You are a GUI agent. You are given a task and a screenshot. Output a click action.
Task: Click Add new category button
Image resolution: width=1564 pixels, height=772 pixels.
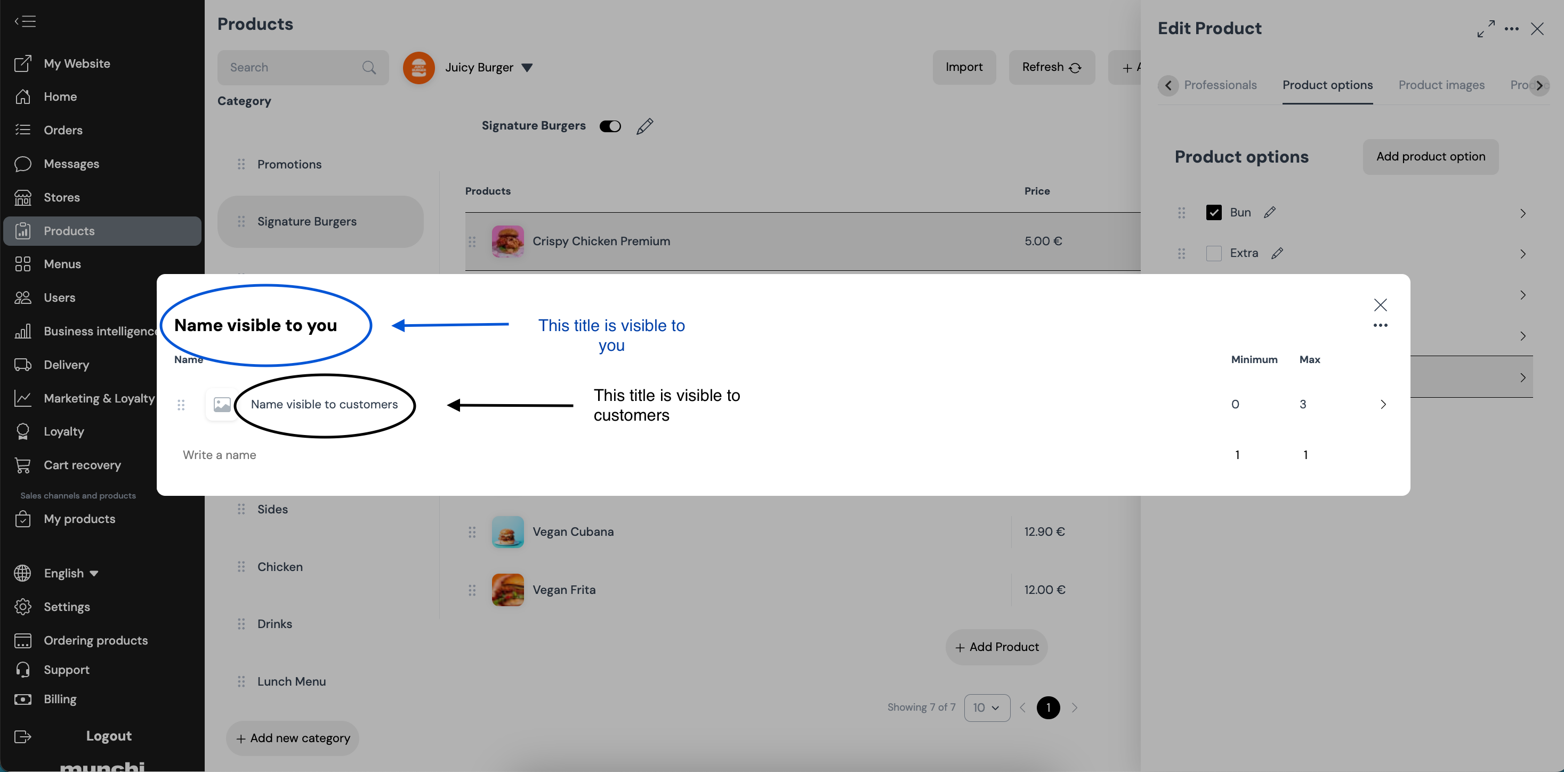tap(292, 737)
